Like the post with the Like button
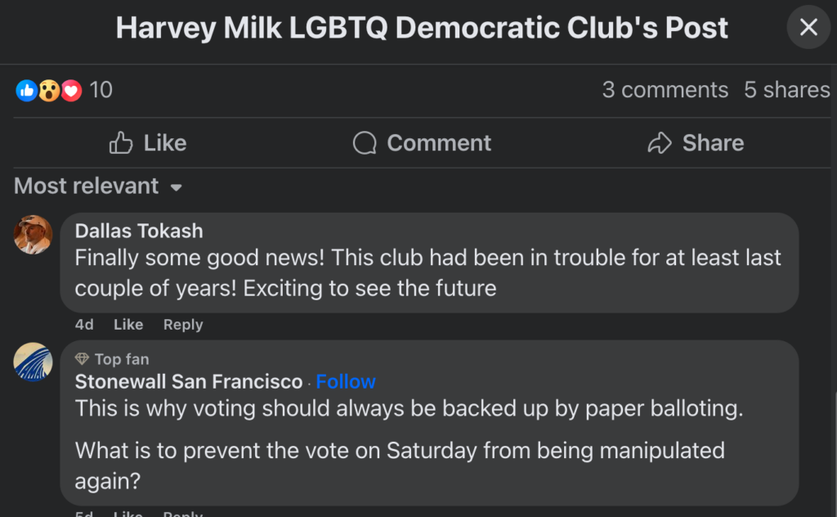The height and width of the screenshot is (517, 837). point(148,142)
